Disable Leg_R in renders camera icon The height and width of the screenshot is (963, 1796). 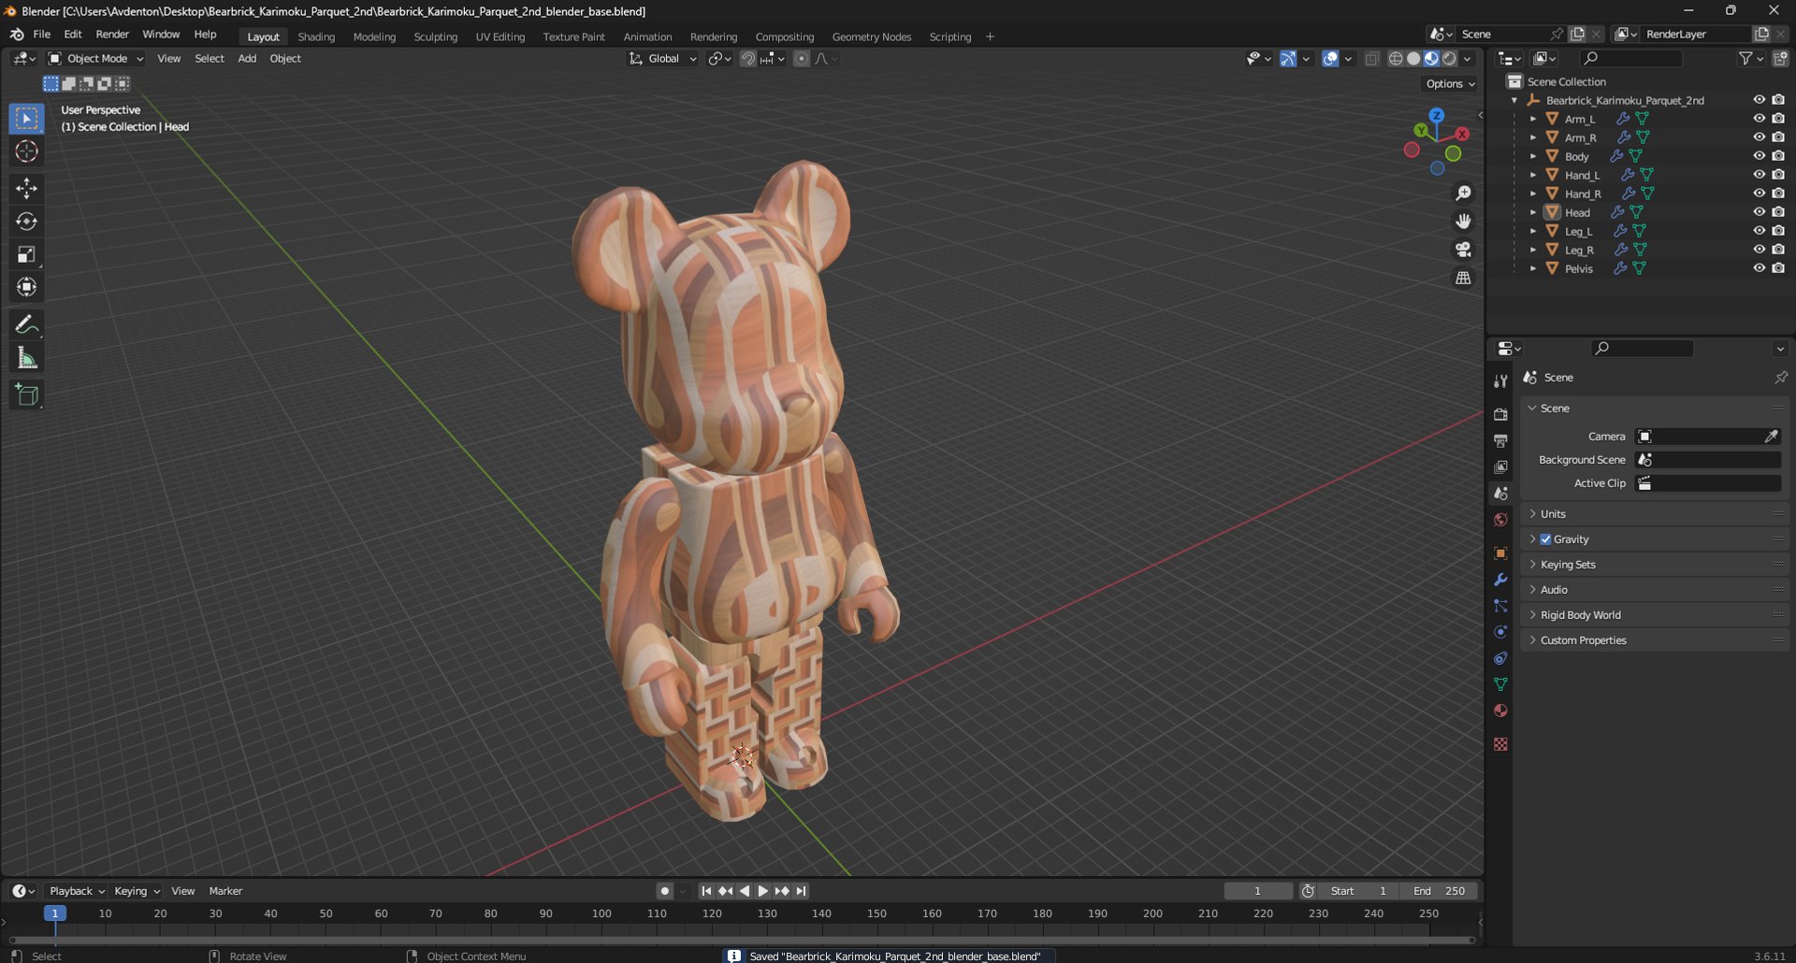point(1778,250)
